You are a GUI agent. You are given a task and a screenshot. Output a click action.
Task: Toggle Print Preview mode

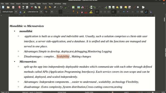[27, 7]
